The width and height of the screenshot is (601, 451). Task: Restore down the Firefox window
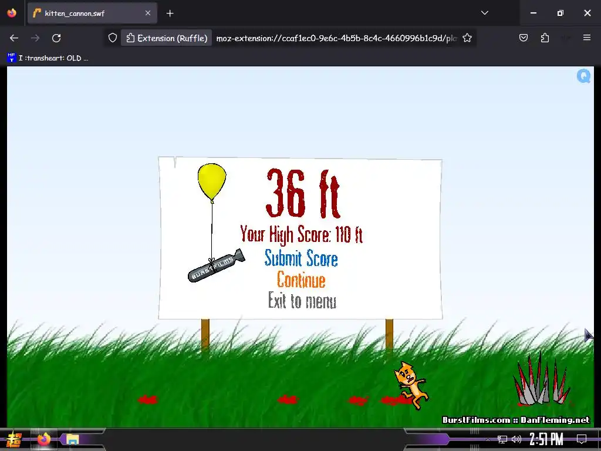click(x=561, y=13)
